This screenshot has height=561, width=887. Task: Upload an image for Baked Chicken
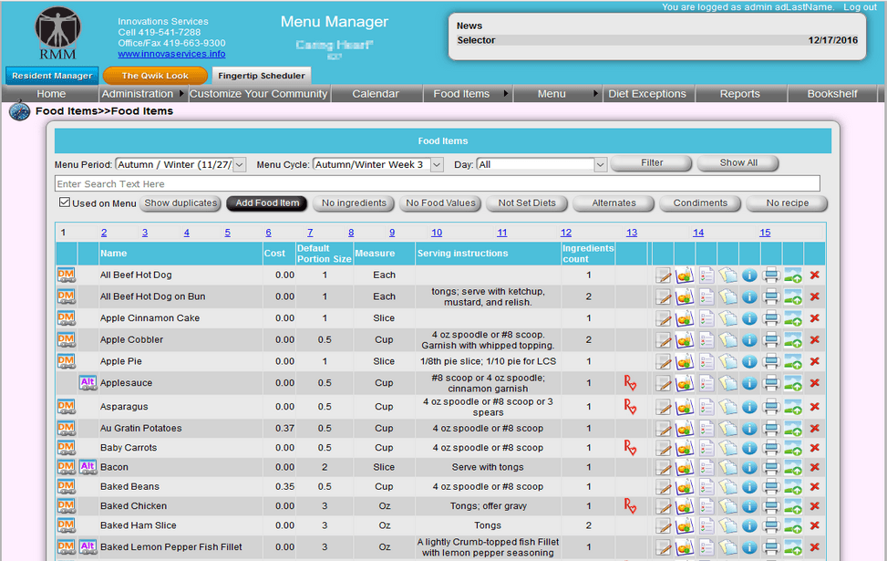[793, 505]
